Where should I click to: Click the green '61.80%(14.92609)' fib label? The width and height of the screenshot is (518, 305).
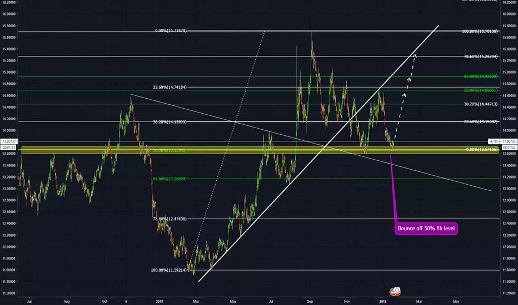[481, 77]
